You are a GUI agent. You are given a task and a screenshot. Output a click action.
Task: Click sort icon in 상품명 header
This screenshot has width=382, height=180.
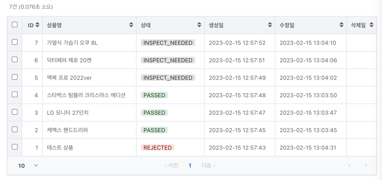[131, 25]
